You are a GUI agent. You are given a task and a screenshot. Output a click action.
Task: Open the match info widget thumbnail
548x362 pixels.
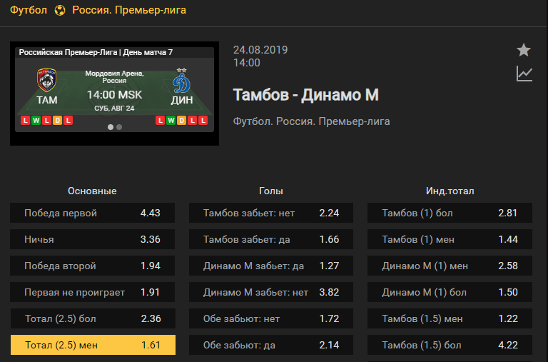115,94
